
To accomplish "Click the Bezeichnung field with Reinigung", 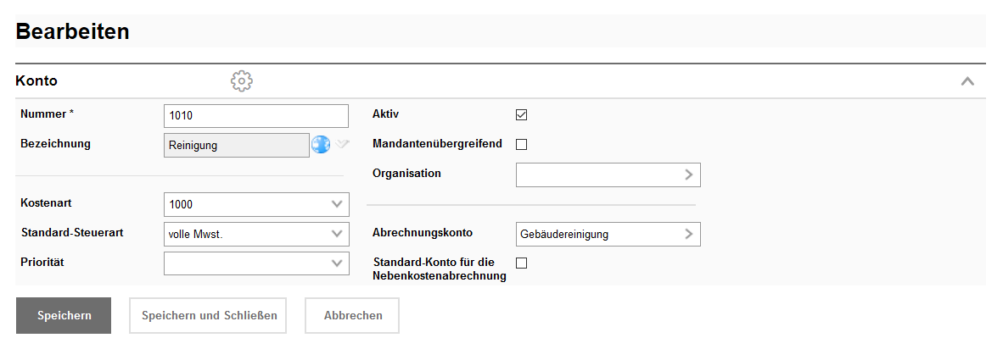I will pos(237,145).
